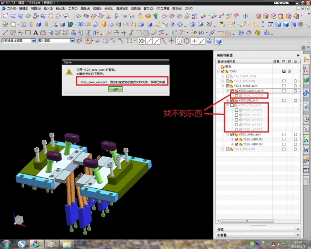Enable the Existing Point plus snap
The width and height of the screenshot is (311, 249).
(x=194, y=41)
